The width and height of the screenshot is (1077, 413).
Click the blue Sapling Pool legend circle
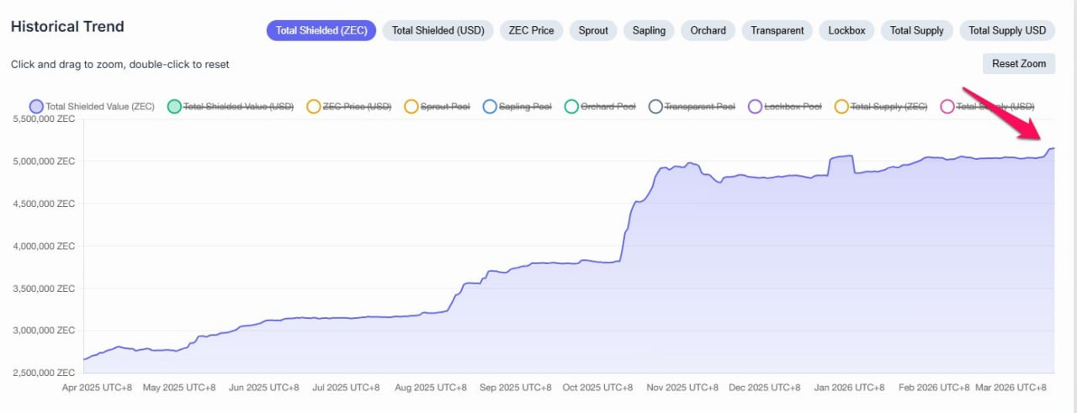click(490, 107)
